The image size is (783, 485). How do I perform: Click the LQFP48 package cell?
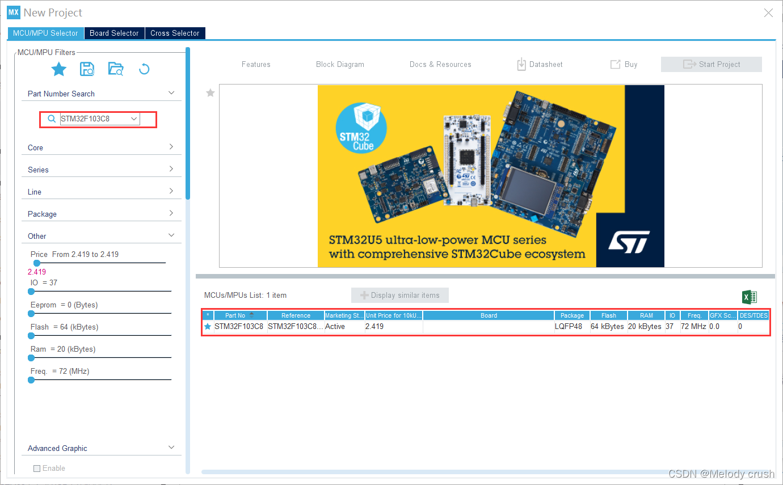point(572,327)
